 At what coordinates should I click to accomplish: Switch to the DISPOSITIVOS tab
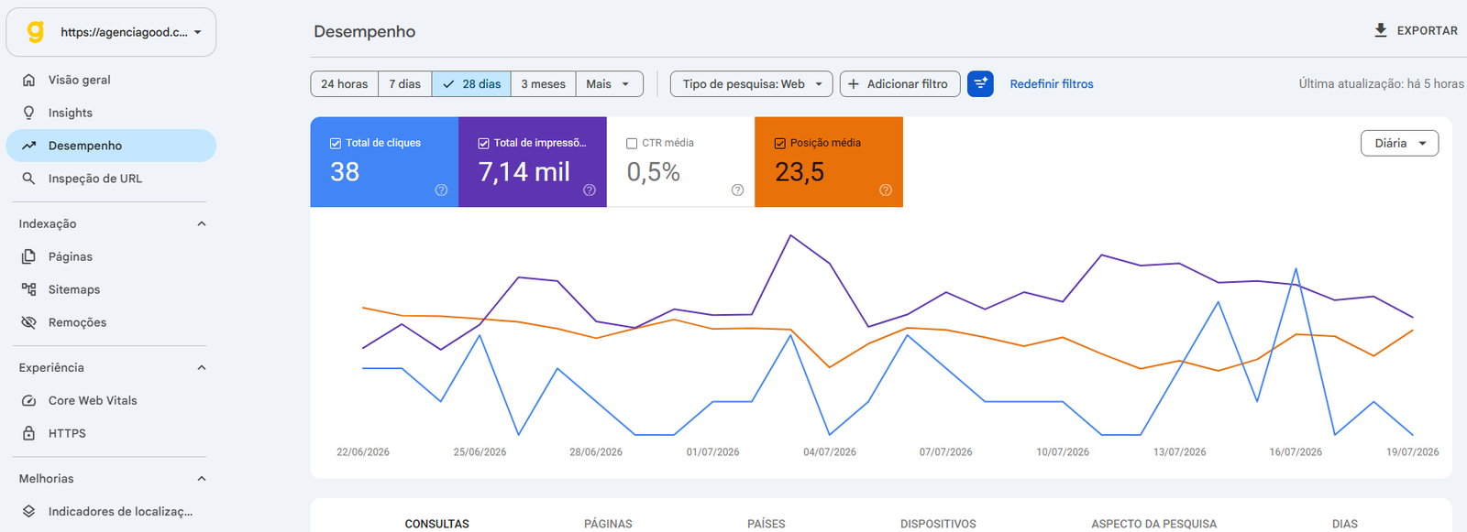coord(938,524)
